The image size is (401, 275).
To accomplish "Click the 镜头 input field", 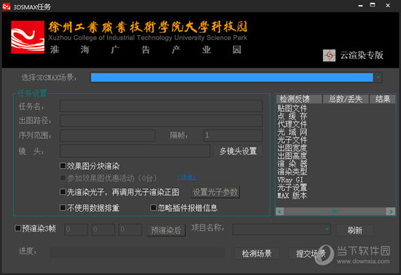I will 135,151.
